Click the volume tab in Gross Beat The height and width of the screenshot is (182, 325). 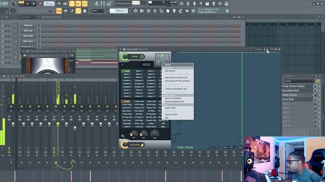tap(135, 145)
